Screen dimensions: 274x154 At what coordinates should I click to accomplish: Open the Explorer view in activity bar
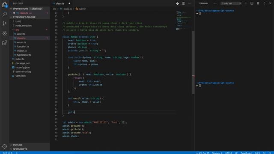click(5, 5)
